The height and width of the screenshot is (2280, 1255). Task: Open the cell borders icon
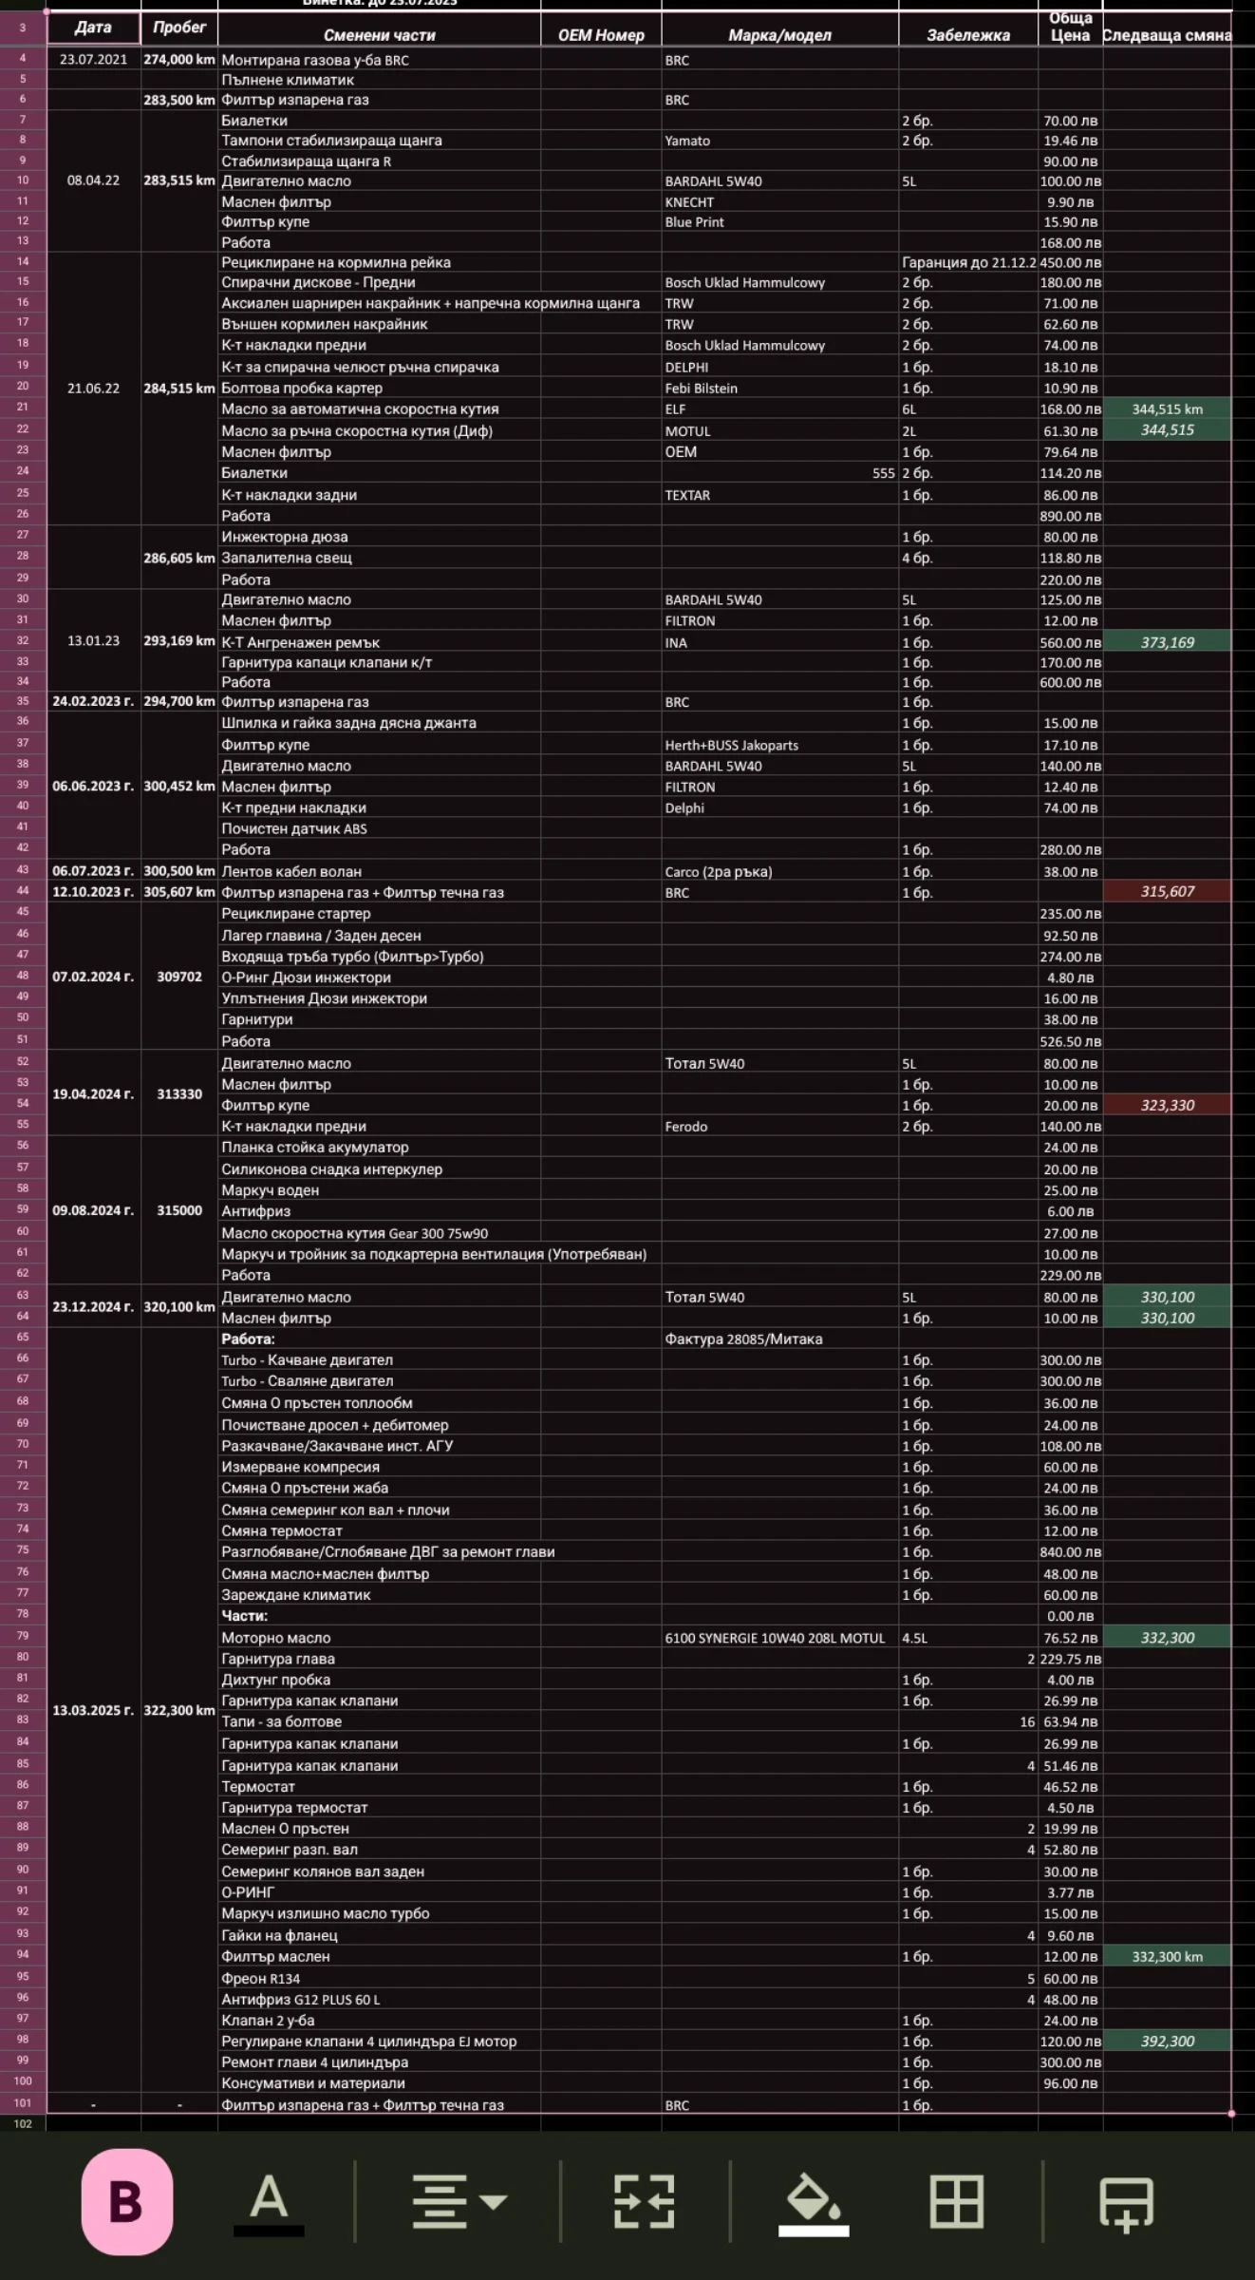pos(956,2201)
